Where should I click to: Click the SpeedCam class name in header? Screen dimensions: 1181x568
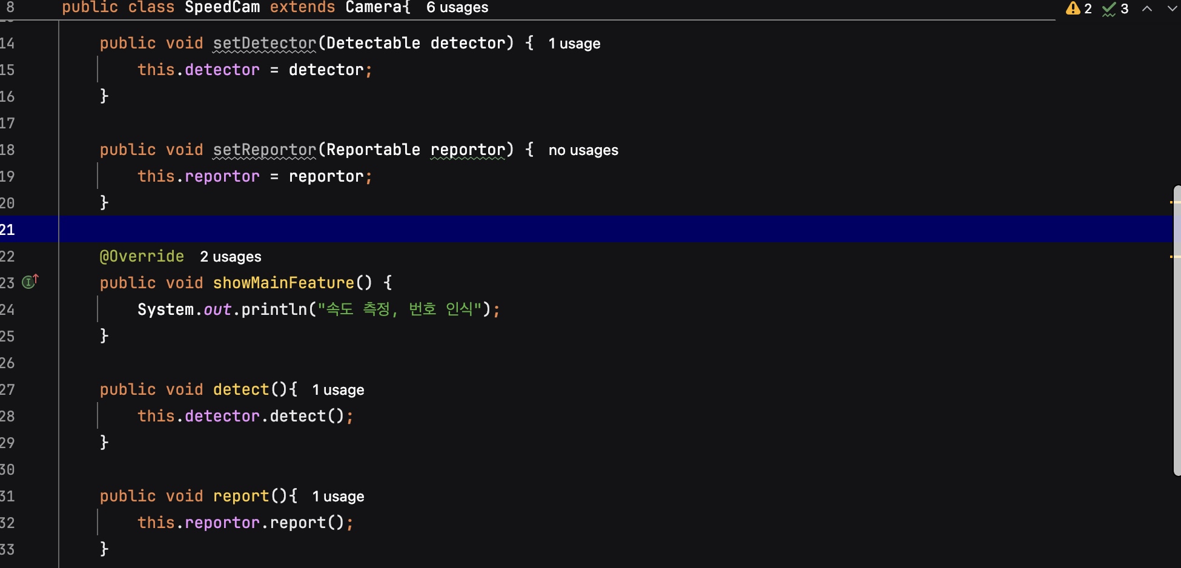pyautogui.click(x=222, y=7)
